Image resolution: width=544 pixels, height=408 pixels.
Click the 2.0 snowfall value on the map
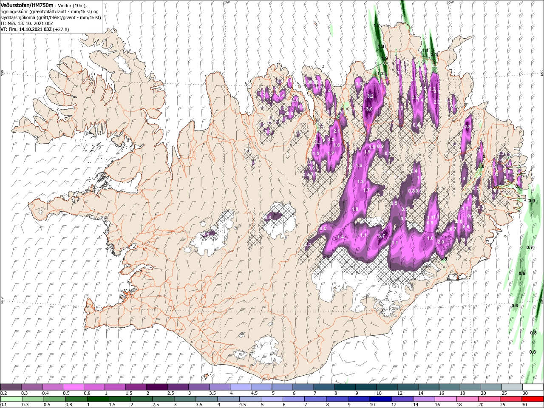coord(440,242)
